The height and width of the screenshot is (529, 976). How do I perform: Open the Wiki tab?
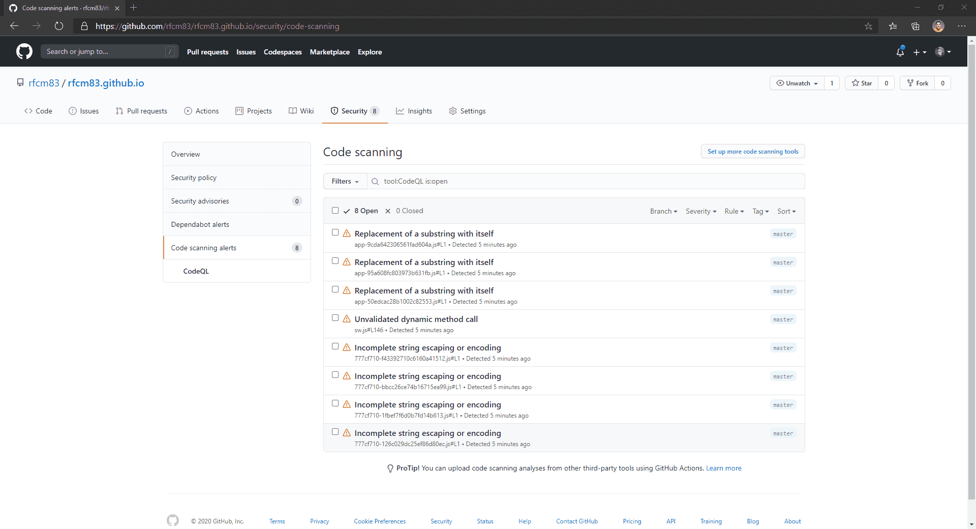pyautogui.click(x=301, y=111)
